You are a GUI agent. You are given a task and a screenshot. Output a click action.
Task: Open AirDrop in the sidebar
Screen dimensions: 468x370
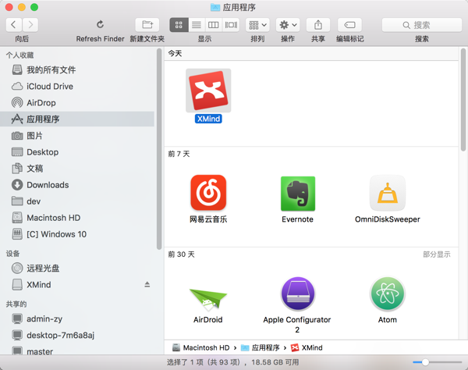(77, 103)
